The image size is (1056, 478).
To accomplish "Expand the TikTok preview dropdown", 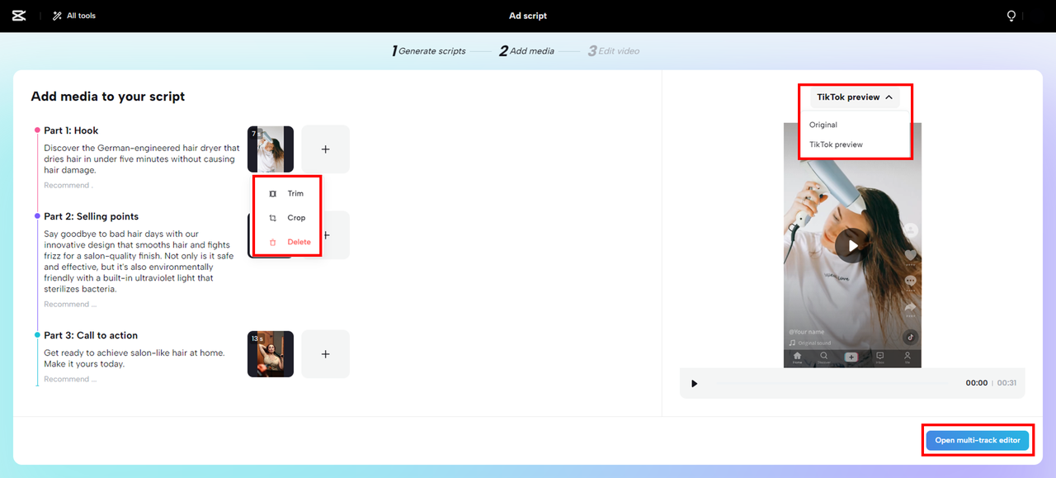I will 855,97.
